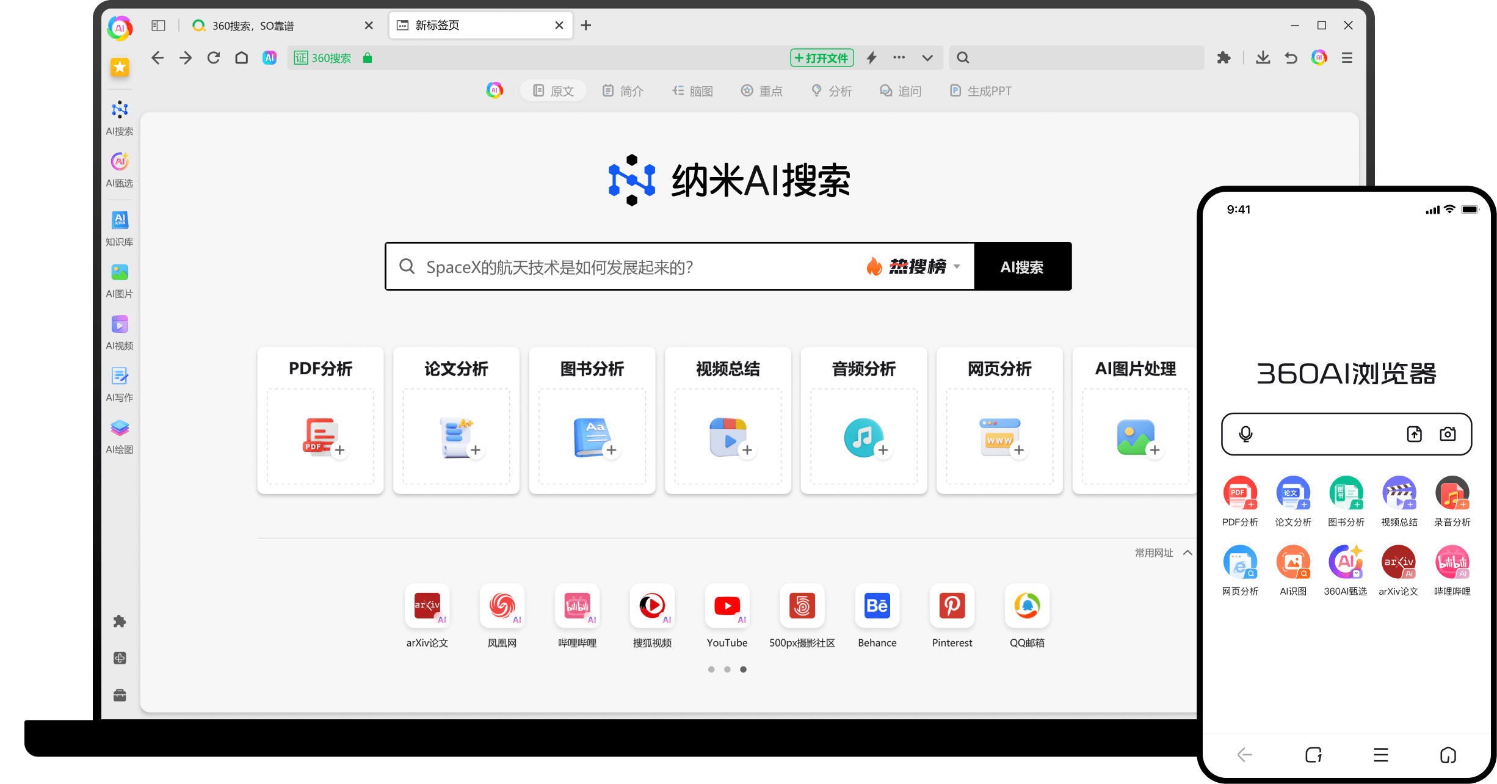The image size is (1497, 784).
Task: Open the 凤凰网 shortcut
Action: (x=502, y=616)
